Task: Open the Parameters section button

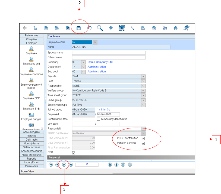Action: pyautogui.click(x=31, y=166)
